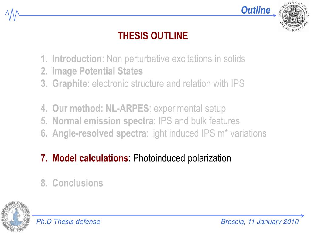Select item 1 Introduction line
The width and height of the screenshot is (311, 233).
tap(143, 59)
